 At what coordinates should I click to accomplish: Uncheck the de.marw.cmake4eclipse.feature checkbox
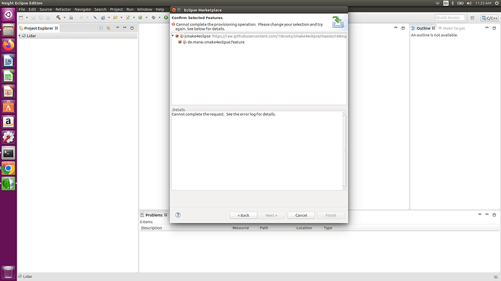click(180, 42)
